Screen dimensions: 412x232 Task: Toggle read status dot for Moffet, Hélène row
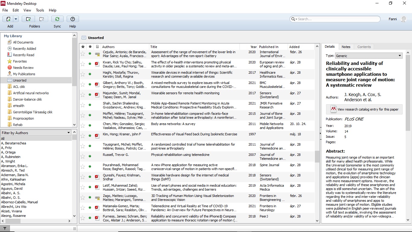[90, 115]
